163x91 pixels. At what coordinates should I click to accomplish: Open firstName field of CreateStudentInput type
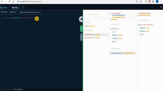point(150,28)
